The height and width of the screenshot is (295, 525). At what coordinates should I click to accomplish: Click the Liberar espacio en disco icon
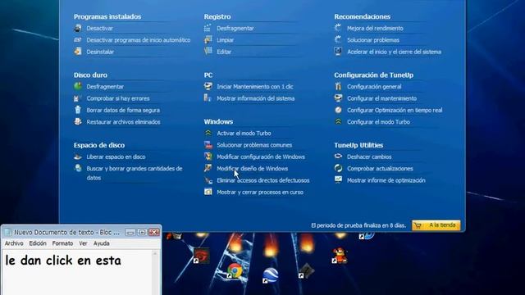tap(78, 157)
